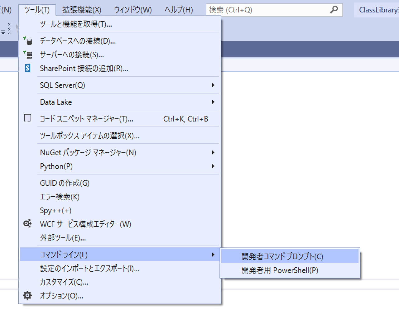Open the ウィンドウ menu
Screen dimensions: 399x329
point(133,10)
